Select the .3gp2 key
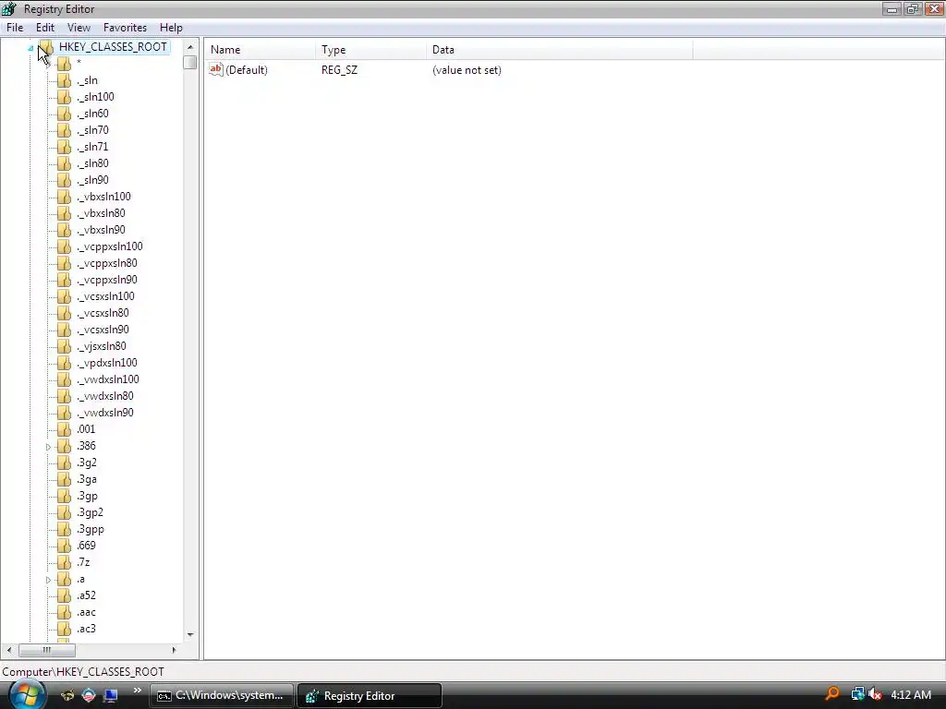 (90, 512)
